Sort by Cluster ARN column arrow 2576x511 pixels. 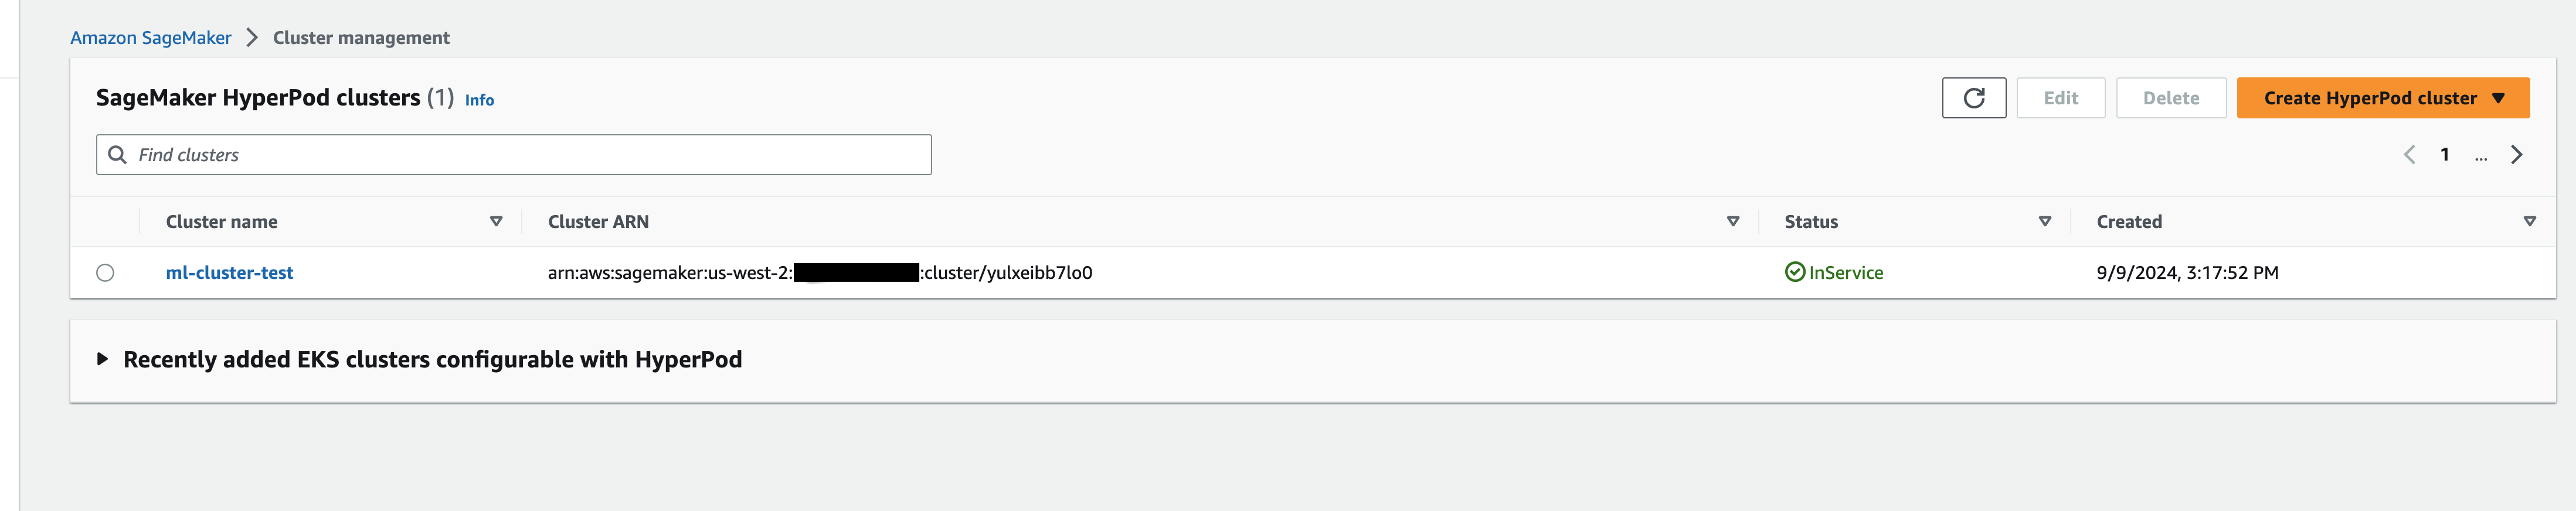[x=1733, y=222]
